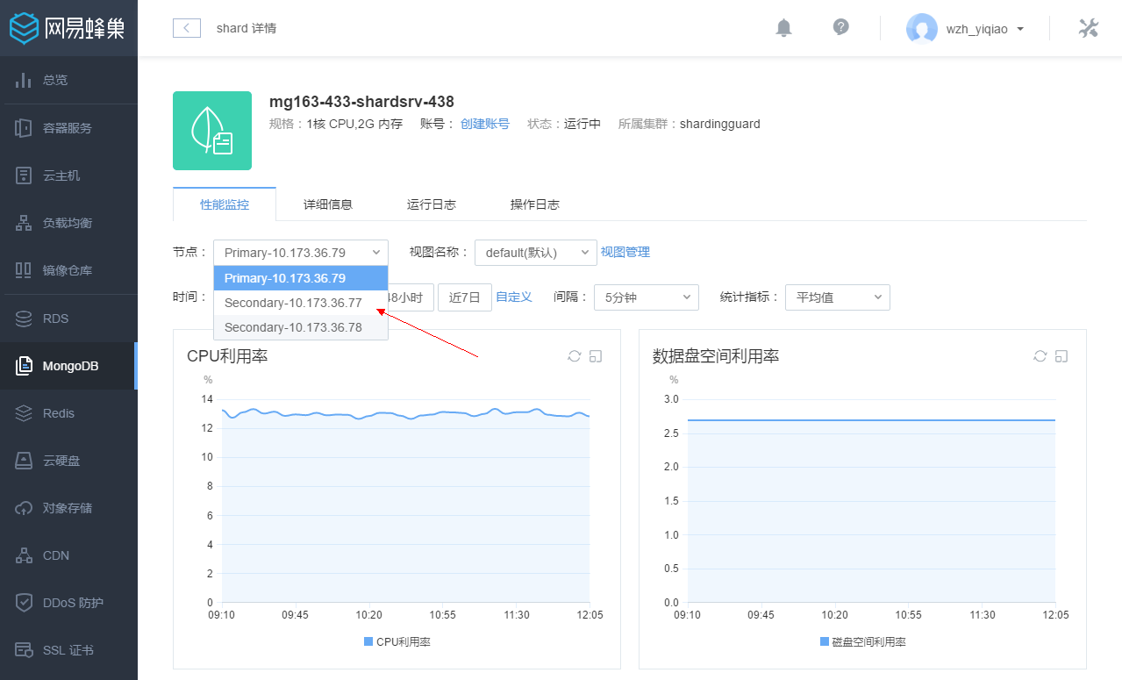Click the mg163-433-shardsrv-438 instance title
1122x680 pixels.
tap(361, 102)
